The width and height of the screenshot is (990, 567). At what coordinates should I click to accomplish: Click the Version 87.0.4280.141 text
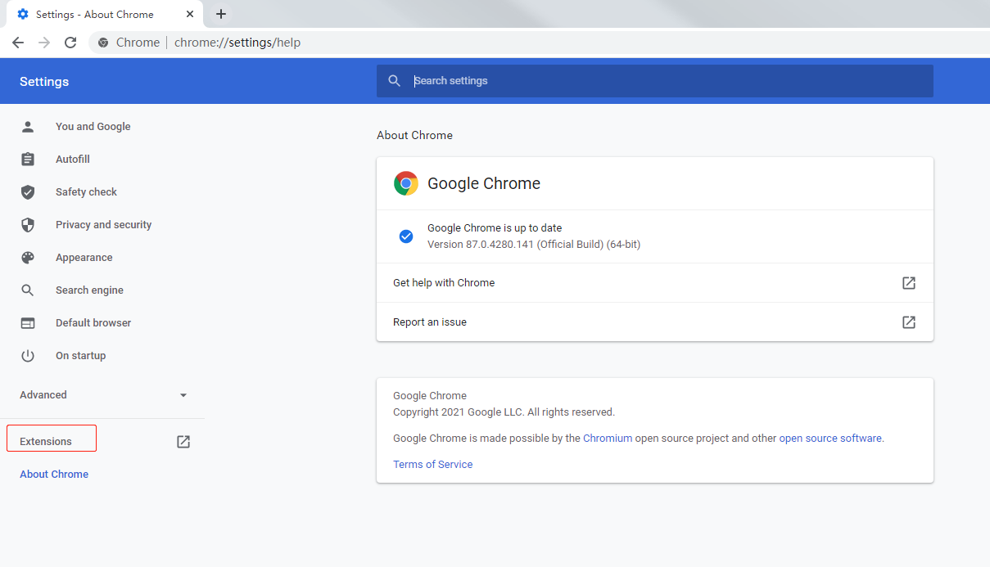coord(534,245)
